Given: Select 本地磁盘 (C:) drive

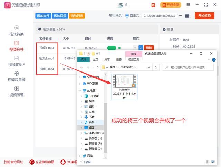Looking at the screenshot, I should tap(94, 133).
